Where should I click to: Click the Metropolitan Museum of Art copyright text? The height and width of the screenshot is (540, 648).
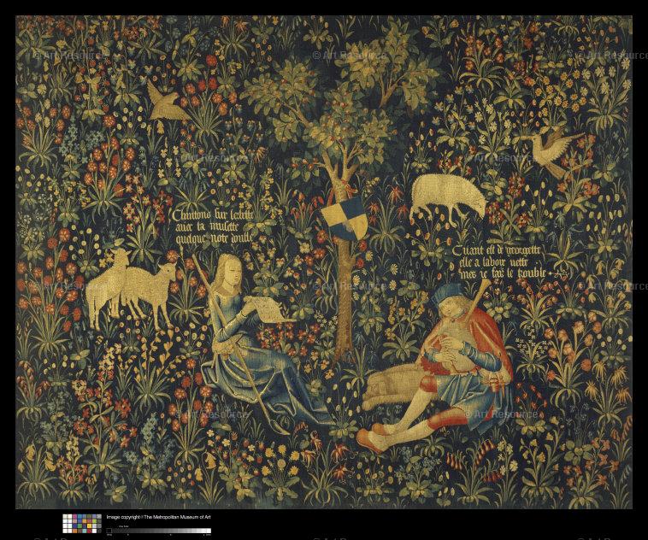pyautogui.click(x=159, y=517)
